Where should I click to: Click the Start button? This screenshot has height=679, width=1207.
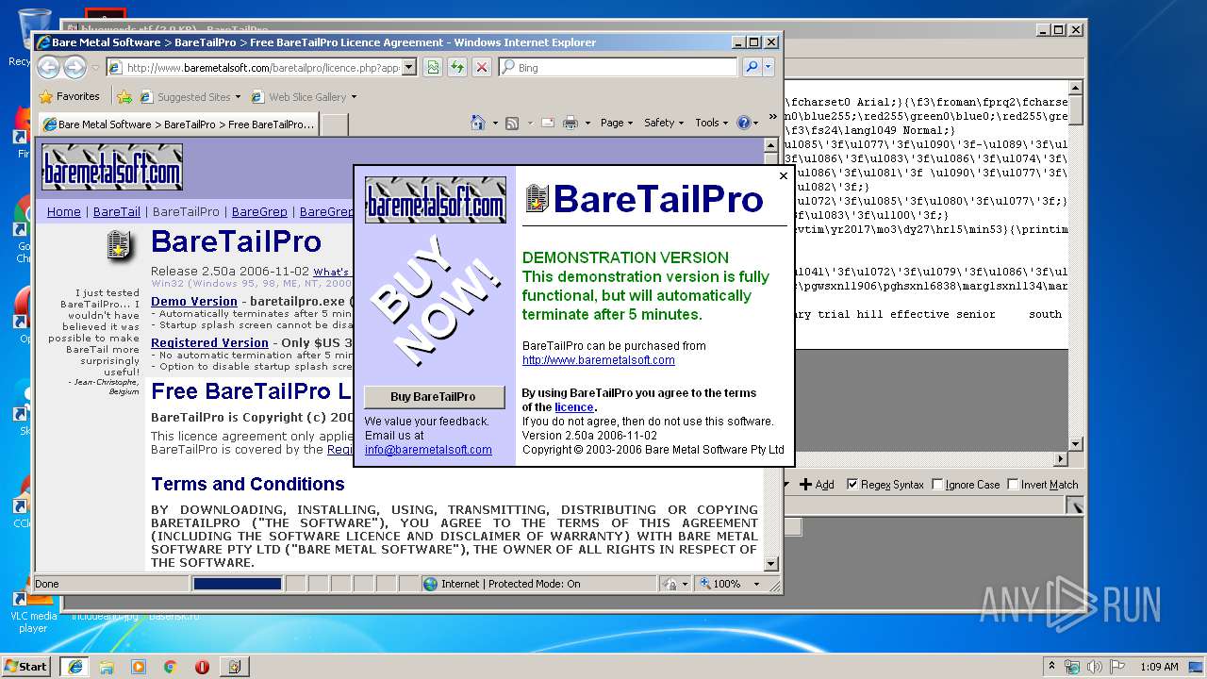(26, 667)
